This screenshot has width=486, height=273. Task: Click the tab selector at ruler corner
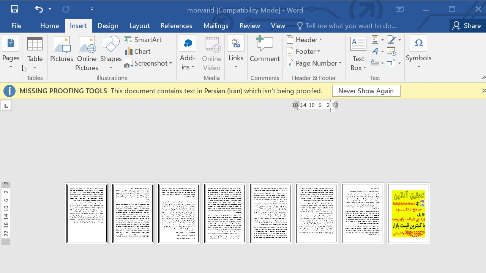[6, 105]
